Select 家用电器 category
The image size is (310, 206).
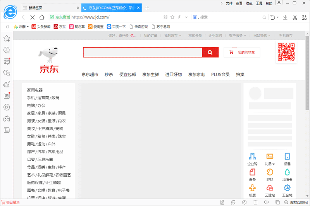click(35, 90)
